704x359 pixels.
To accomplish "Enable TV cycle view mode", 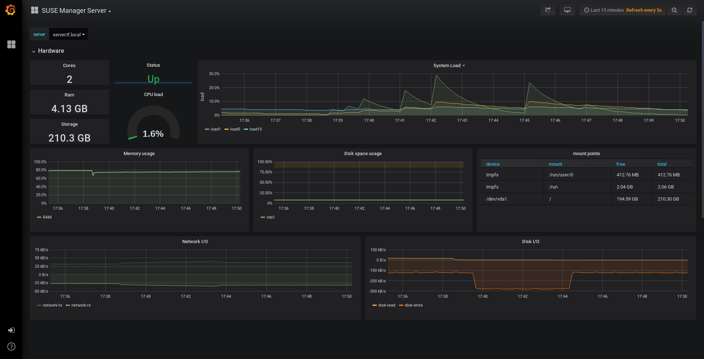I will [x=567, y=10].
